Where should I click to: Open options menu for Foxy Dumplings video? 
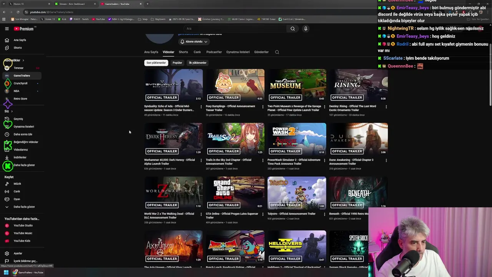click(263, 107)
